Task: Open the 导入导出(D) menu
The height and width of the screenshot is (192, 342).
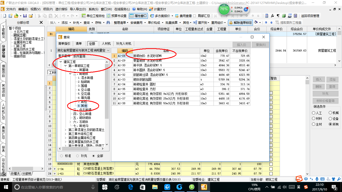Action: [x=78, y=9]
